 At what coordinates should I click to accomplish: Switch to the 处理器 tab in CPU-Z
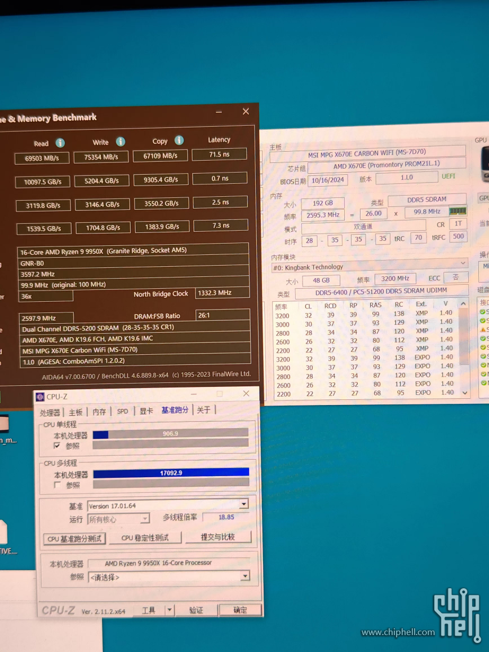point(50,412)
